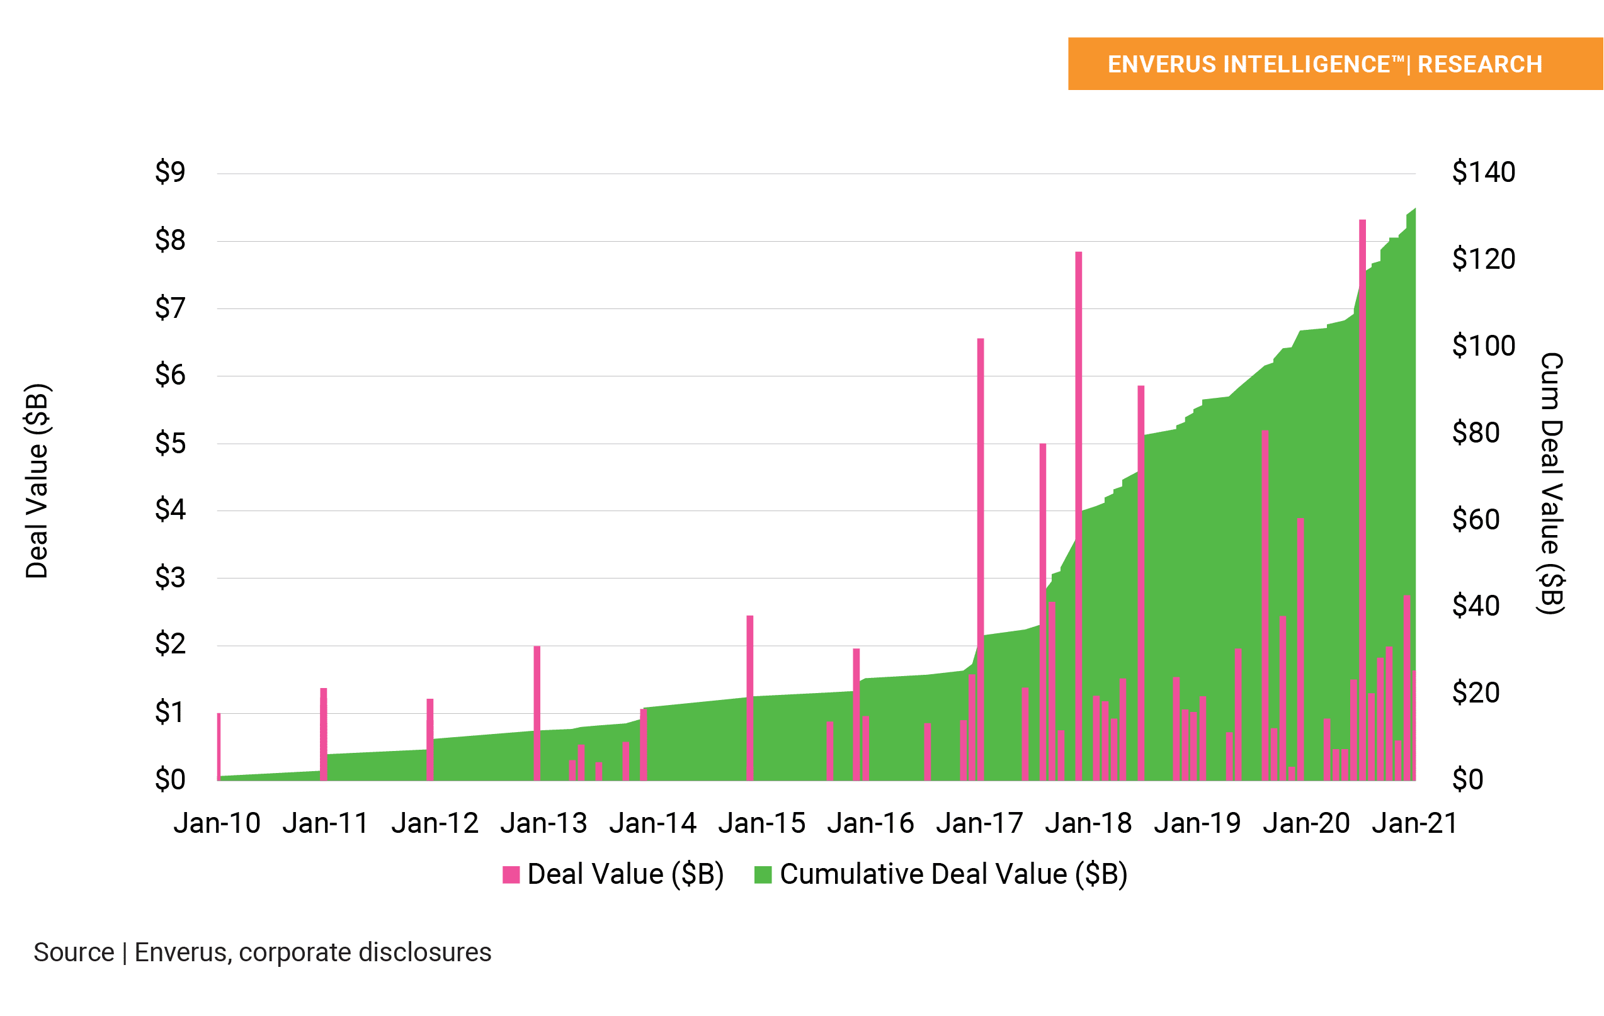Select the "Cumulative Deal Value ($B)" legend label

pos(953,874)
